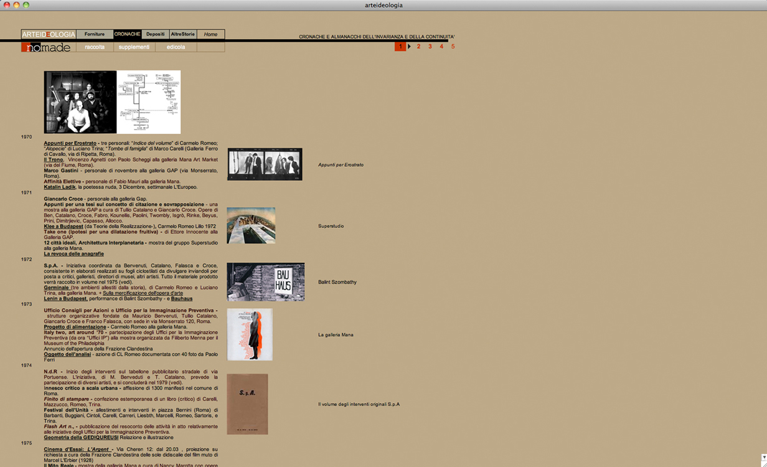Select the CRONACHE tab
This screenshot has height=467, width=767.
click(128, 34)
